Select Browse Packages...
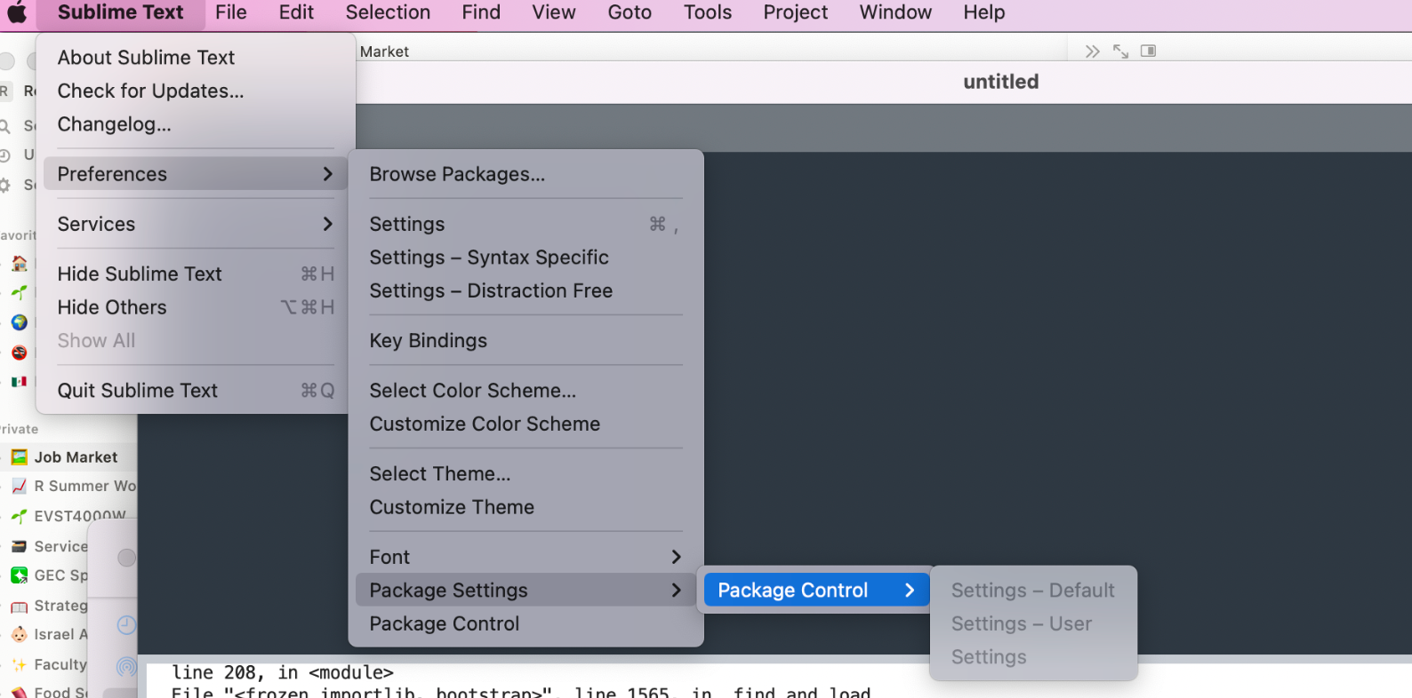The height and width of the screenshot is (698, 1412). coord(525,174)
